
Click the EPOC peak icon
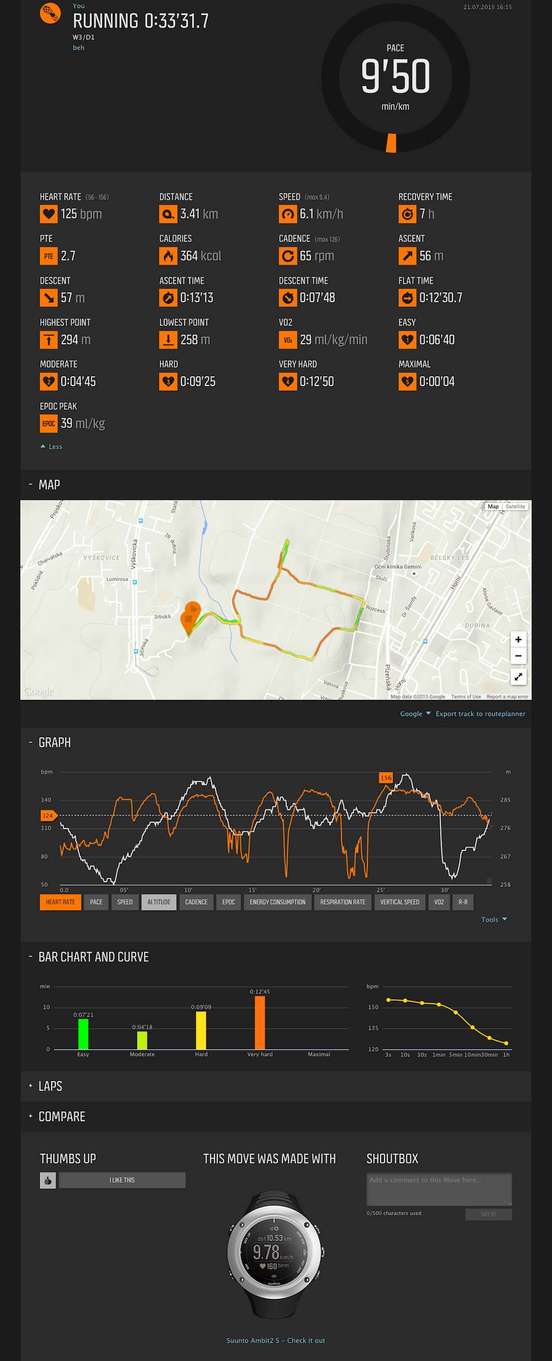pos(49,424)
